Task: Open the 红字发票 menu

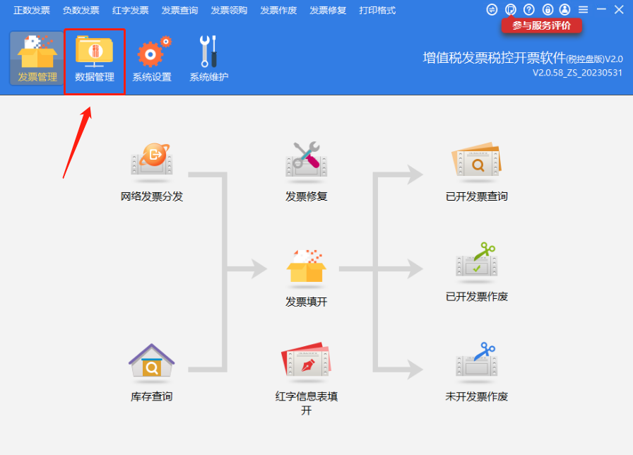Action: coord(131,11)
